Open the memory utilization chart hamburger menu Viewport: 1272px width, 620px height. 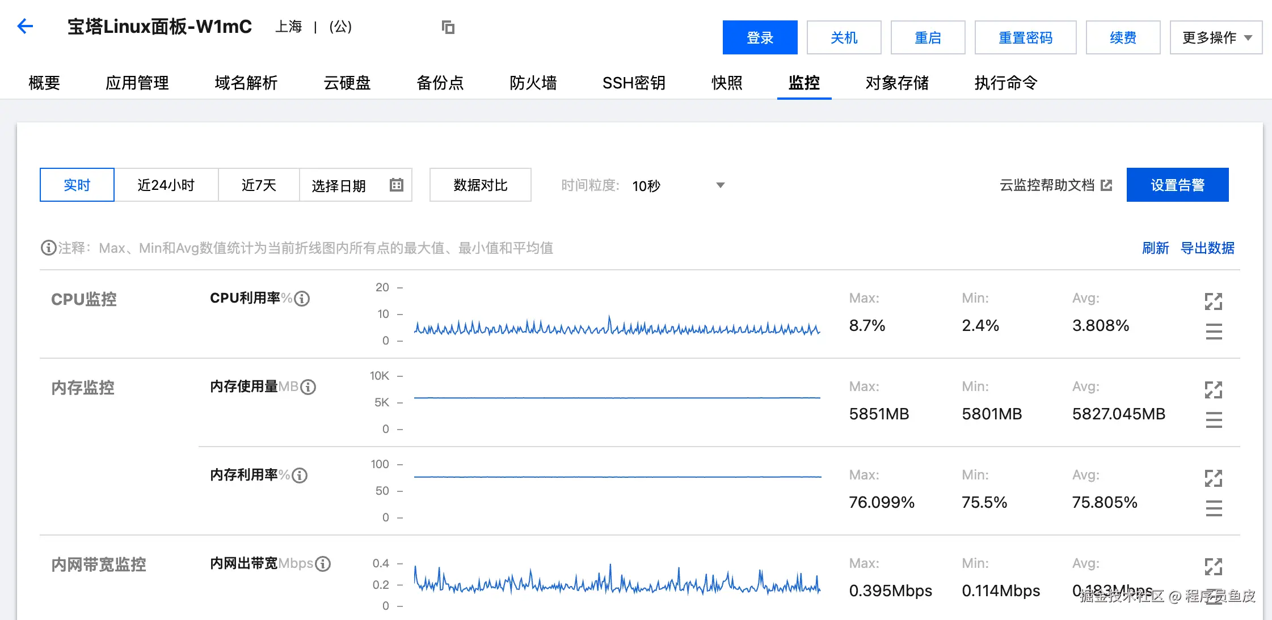pyautogui.click(x=1214, y=508)
